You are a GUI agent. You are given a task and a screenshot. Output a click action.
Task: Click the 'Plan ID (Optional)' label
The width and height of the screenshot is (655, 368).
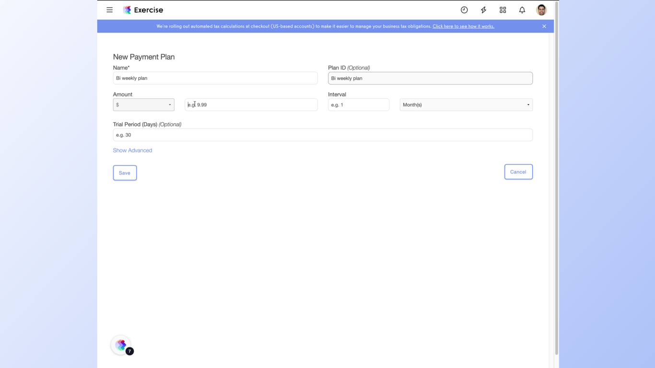349,68
